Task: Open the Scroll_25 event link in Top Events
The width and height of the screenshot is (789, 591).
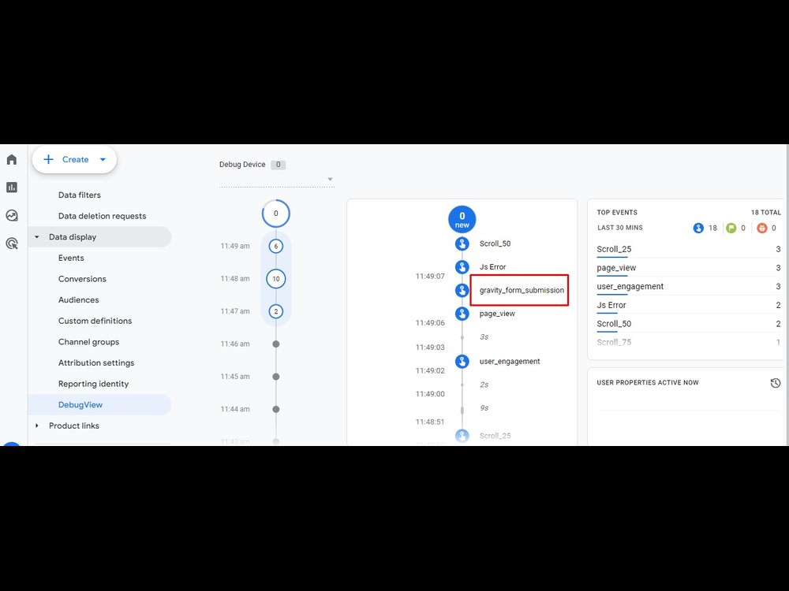Action: pos(613,249)
